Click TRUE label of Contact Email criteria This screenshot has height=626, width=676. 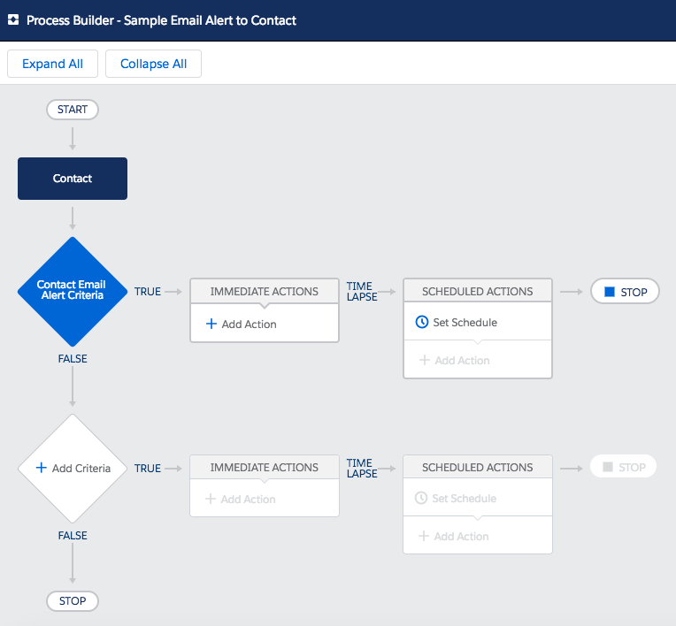coord(148,292)
